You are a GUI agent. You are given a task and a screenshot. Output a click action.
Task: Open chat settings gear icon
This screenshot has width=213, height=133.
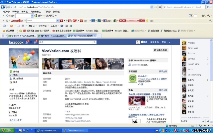click(x=203, y=121)
